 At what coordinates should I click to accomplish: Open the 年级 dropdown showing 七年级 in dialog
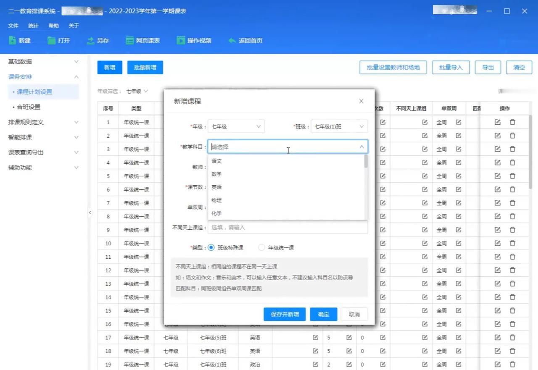coord(236,126)
